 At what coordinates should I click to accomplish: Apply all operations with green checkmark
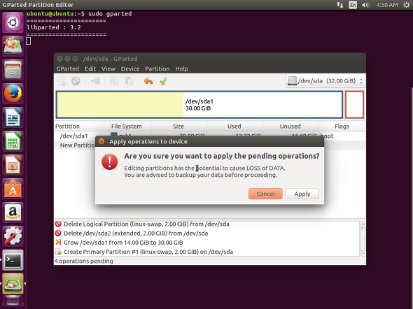click(x=163, y=81)
